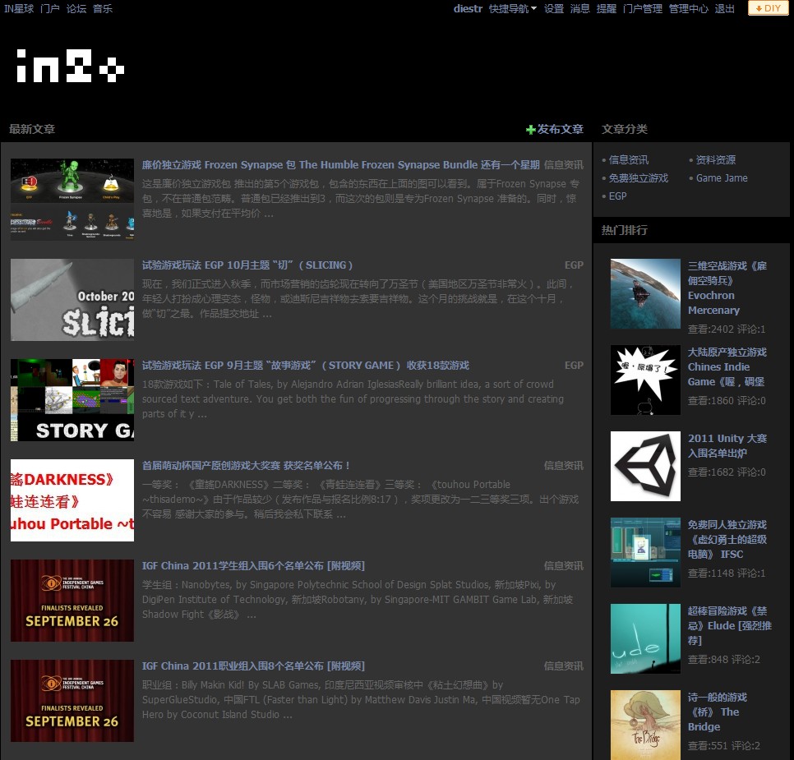Click 退出 to log out

[x=725, y=8]
